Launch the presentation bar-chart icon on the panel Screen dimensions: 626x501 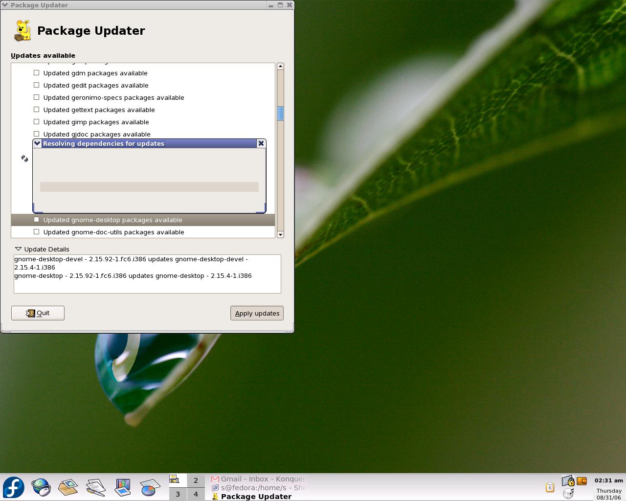(123, 487)
